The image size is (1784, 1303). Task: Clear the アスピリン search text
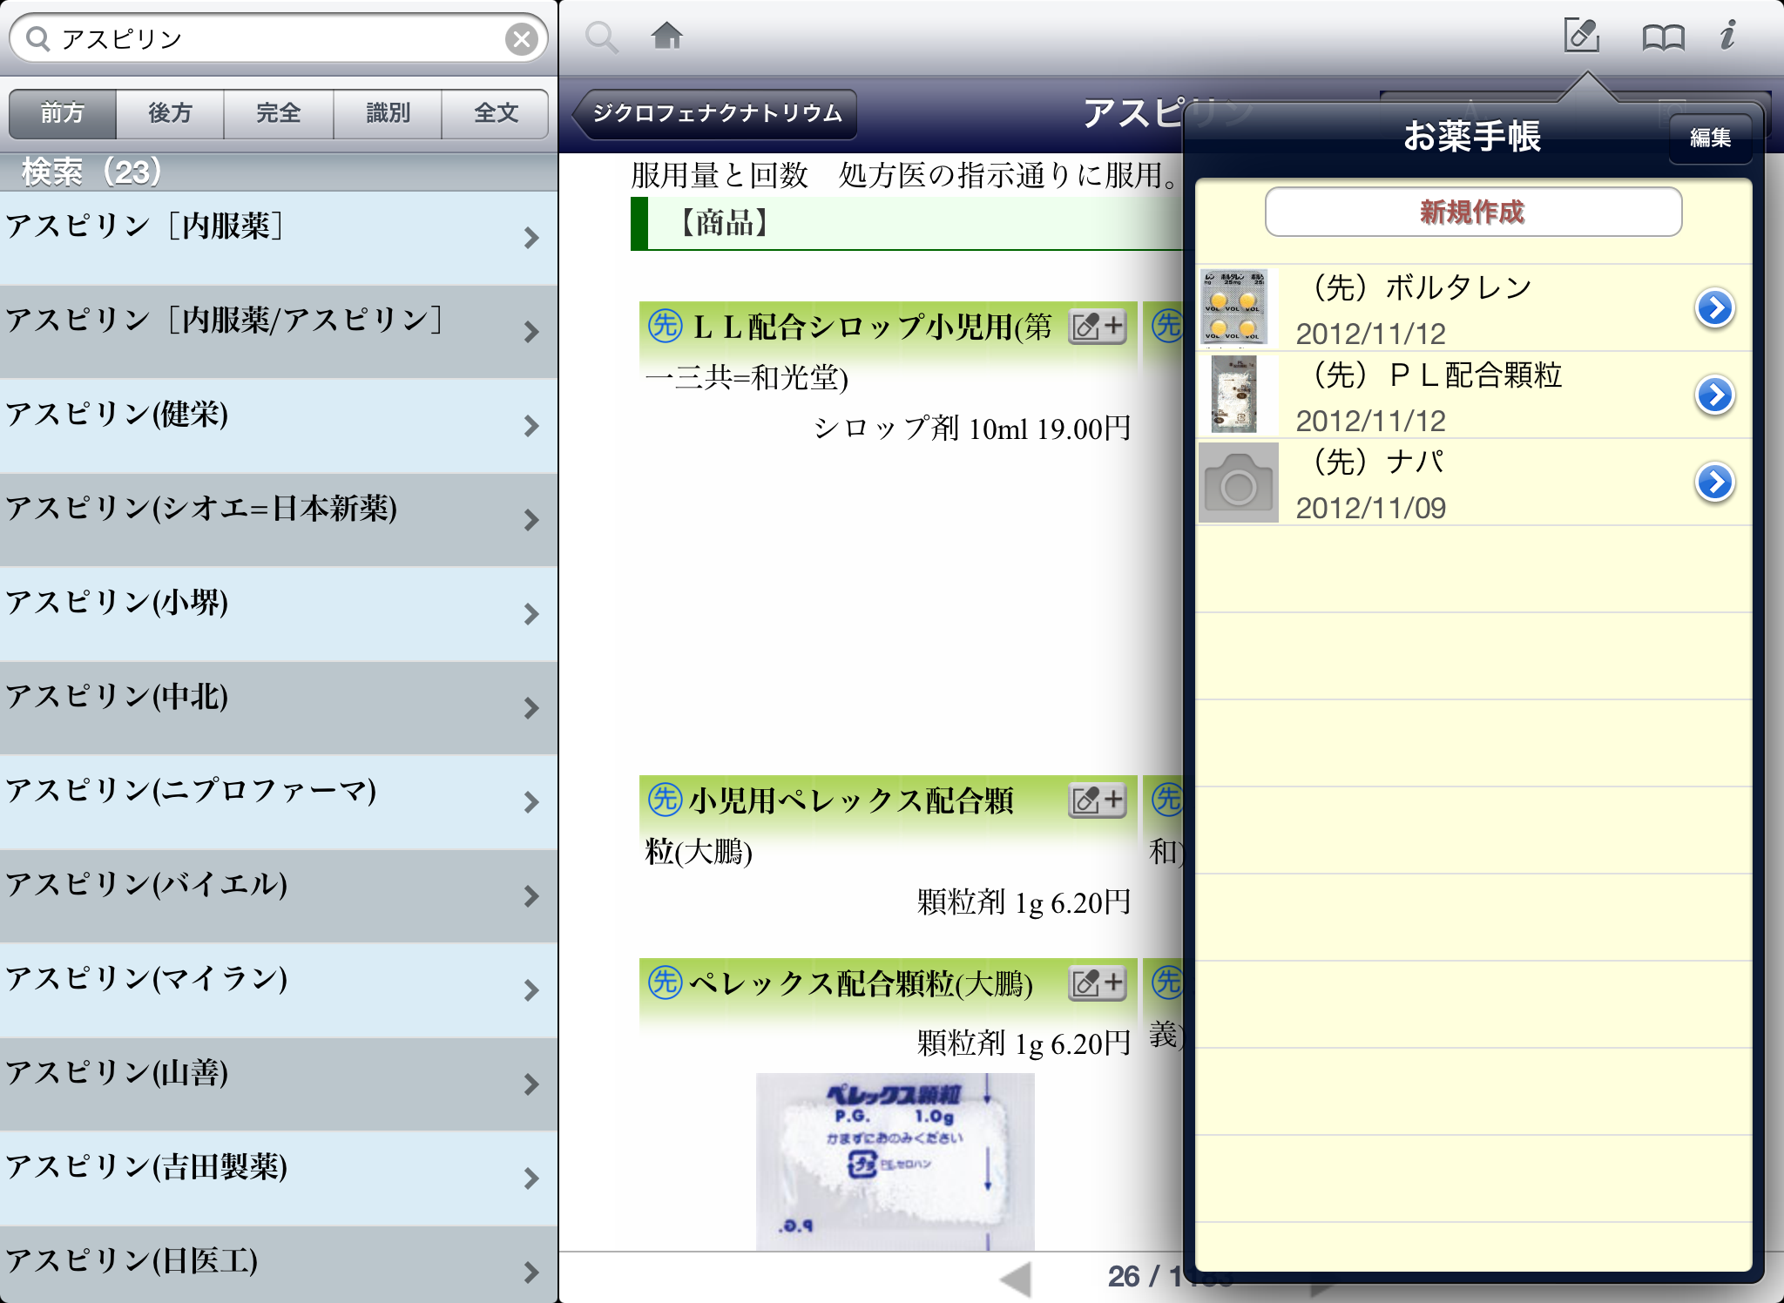pos(521,39)
